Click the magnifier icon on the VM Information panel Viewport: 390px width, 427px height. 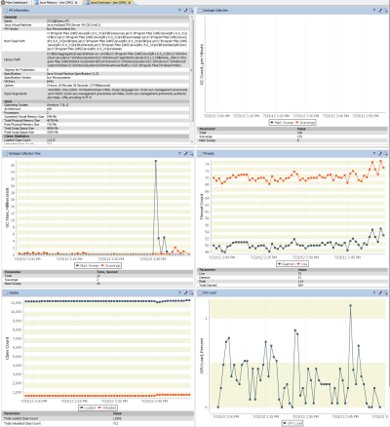pyautogui.click(x=191, y=11)
